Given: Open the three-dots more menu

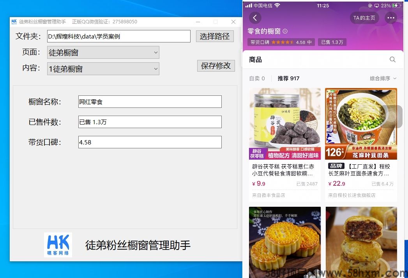Looking at the screenshot, I should [391, 18].
